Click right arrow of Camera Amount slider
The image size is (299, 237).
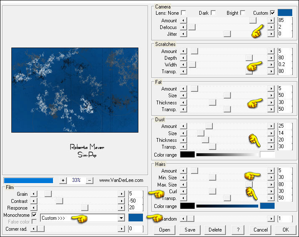click(271, 20)
